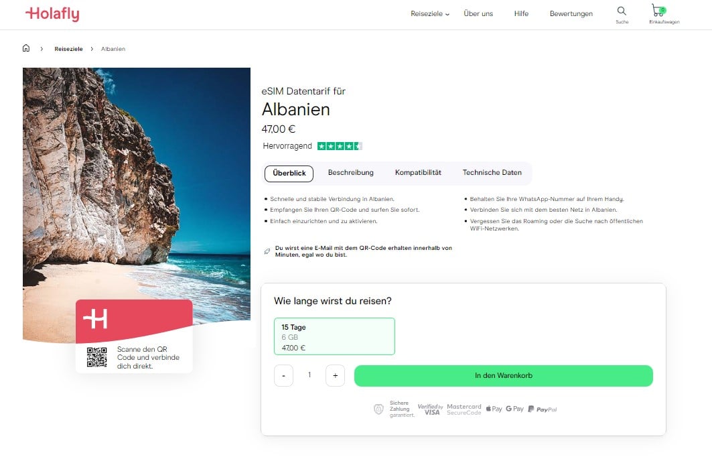This screenshot has width=712, height=459.
Task: Increase quantity with plus button
Action: [335, 376]
